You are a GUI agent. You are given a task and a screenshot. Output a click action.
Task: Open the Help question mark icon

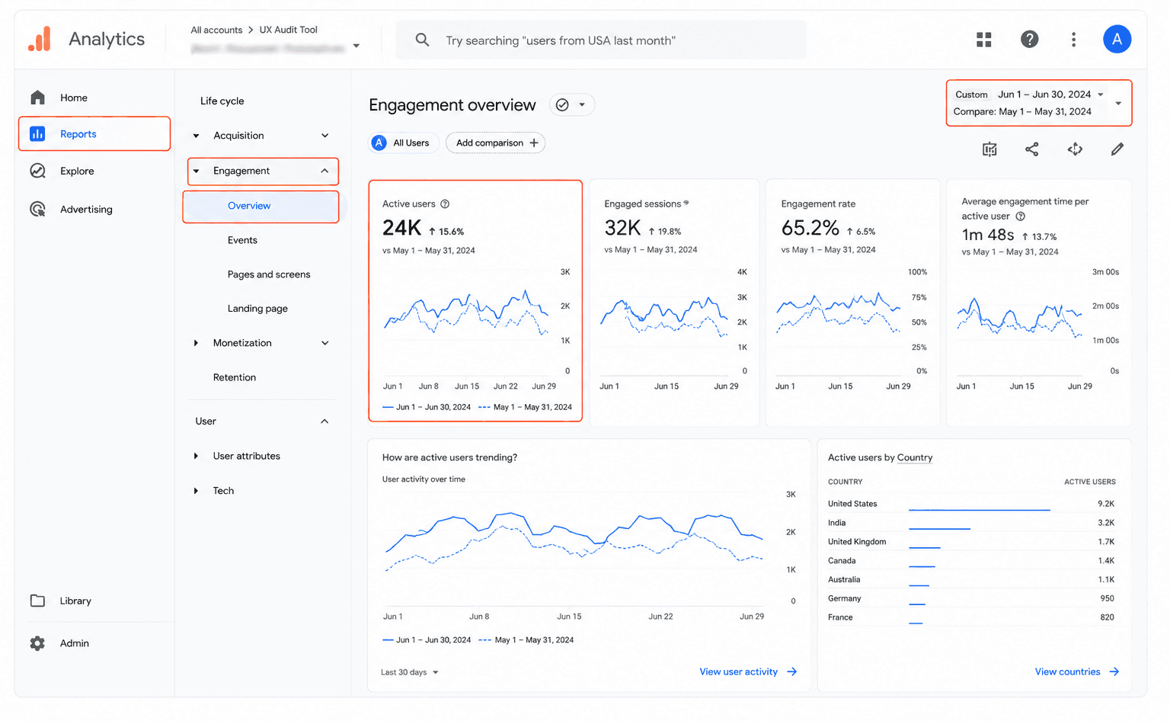(x=1029, y=40)
